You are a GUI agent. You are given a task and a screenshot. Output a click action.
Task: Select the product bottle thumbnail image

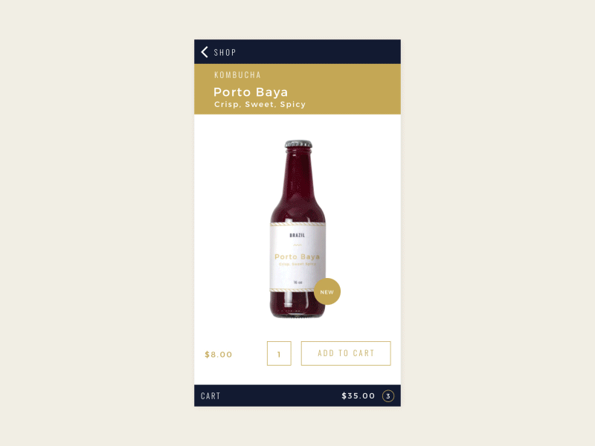298,223
